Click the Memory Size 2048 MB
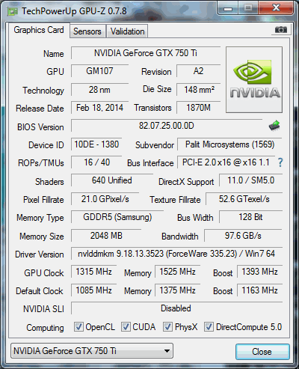This screenshot has width=299, height=369. point(106,236)
